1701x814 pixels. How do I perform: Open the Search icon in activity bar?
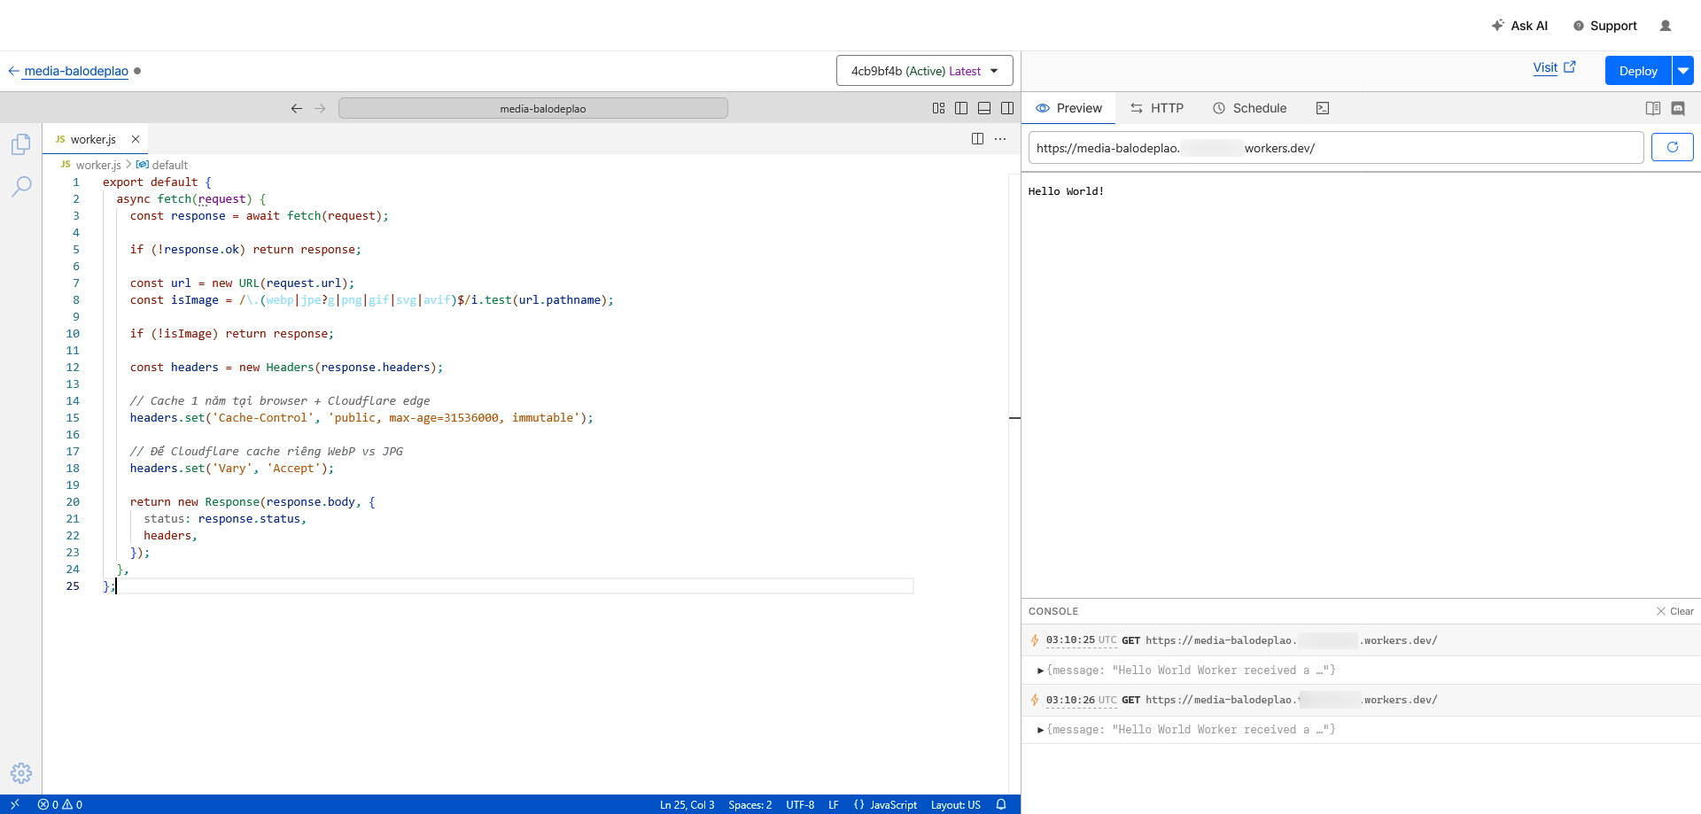point(21,186)
